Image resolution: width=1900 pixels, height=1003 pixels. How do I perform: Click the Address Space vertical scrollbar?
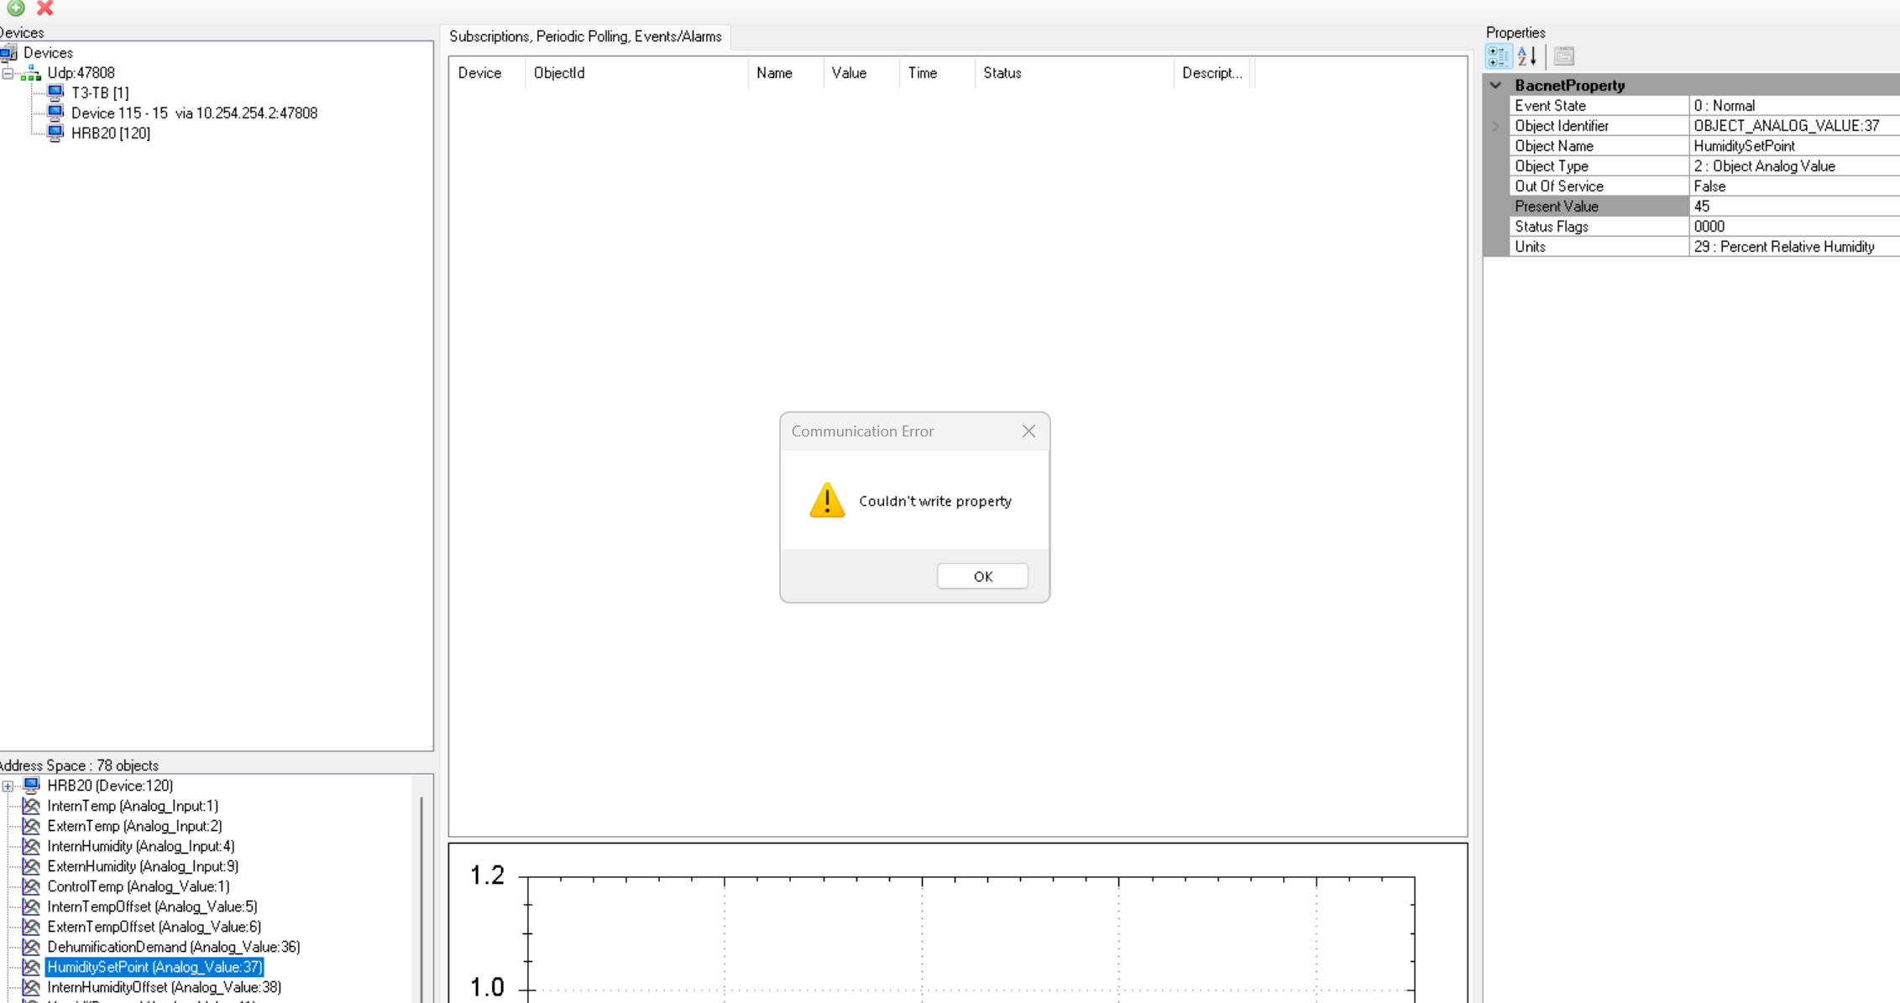[x=421, y=890]
